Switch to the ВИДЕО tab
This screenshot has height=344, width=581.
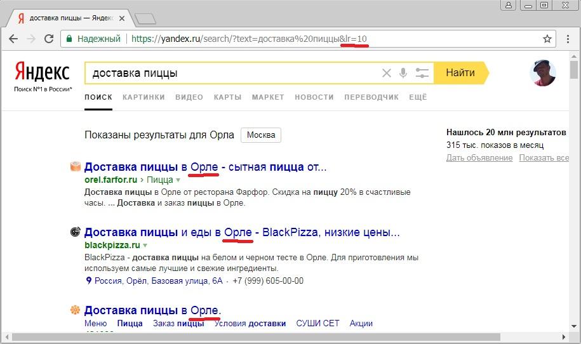189,97
